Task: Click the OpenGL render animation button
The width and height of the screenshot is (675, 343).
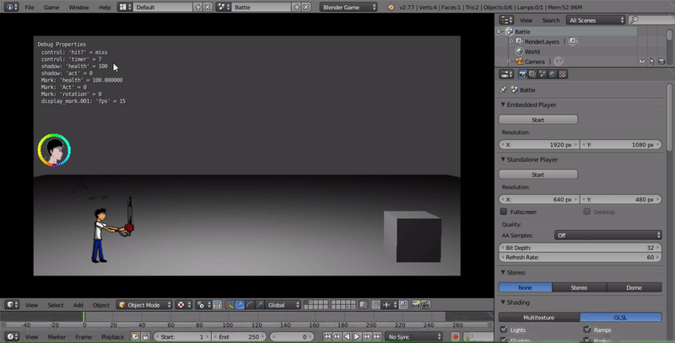Action: (425, 305)
